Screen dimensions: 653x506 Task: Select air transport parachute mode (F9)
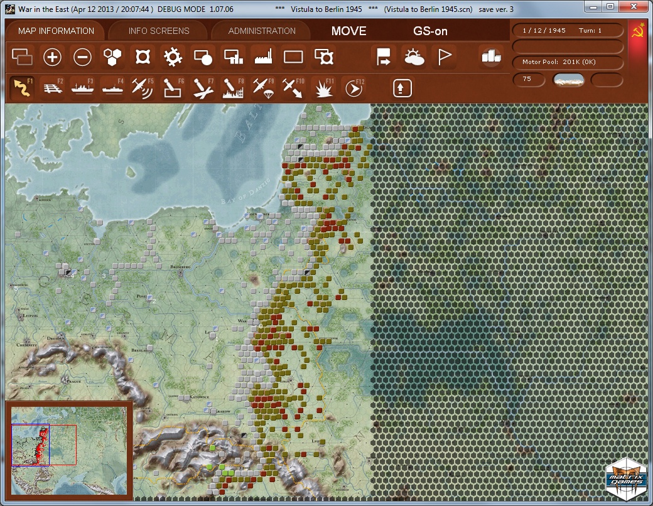coord(263,88)
